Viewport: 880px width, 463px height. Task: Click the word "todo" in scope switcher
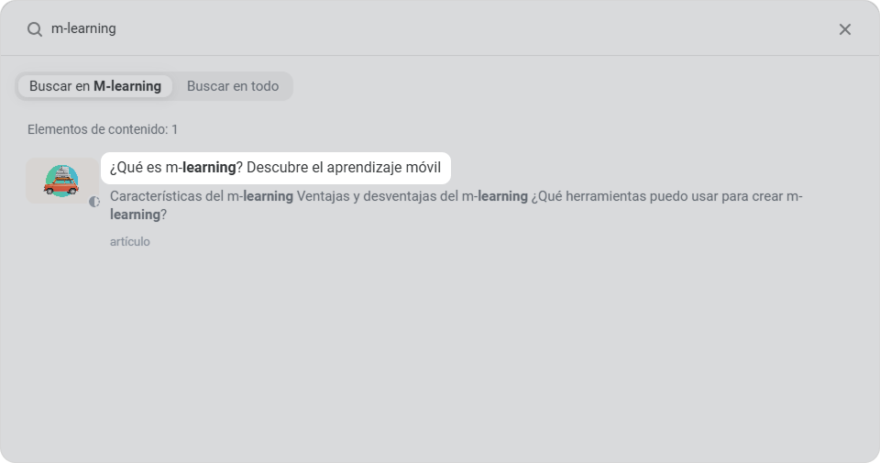click(x=264, y=86)
